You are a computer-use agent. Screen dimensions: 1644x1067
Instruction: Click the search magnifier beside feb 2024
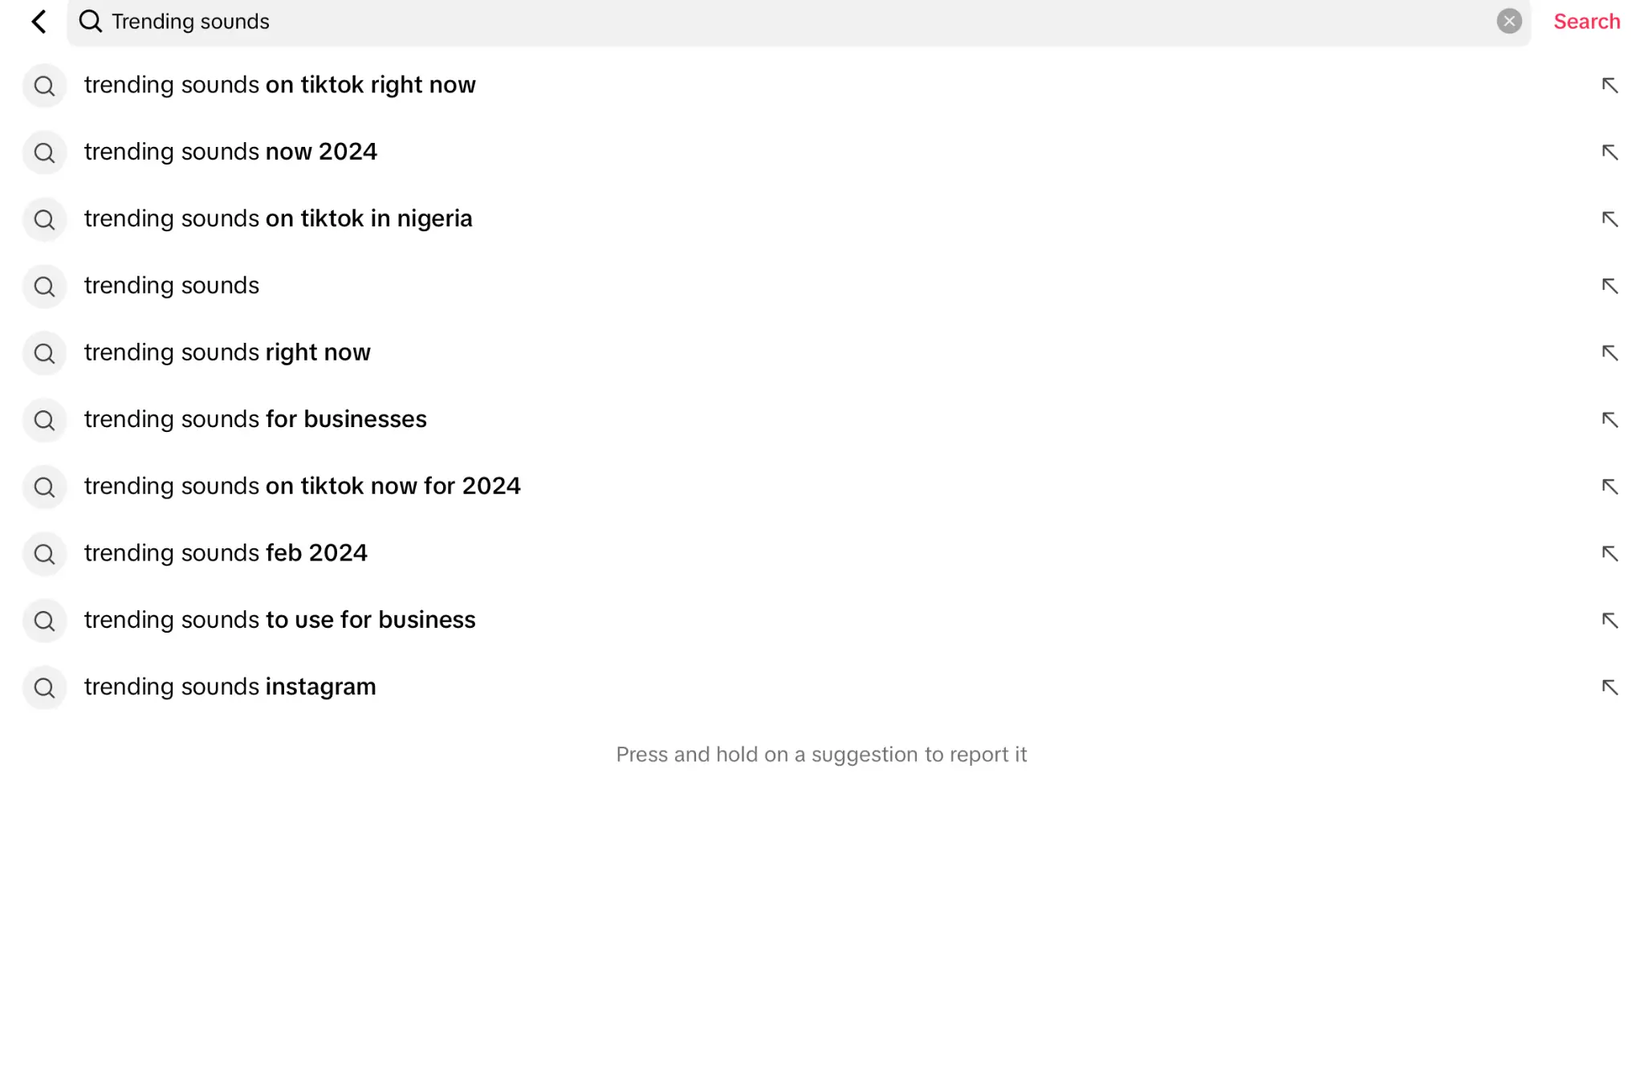point(43,552)
